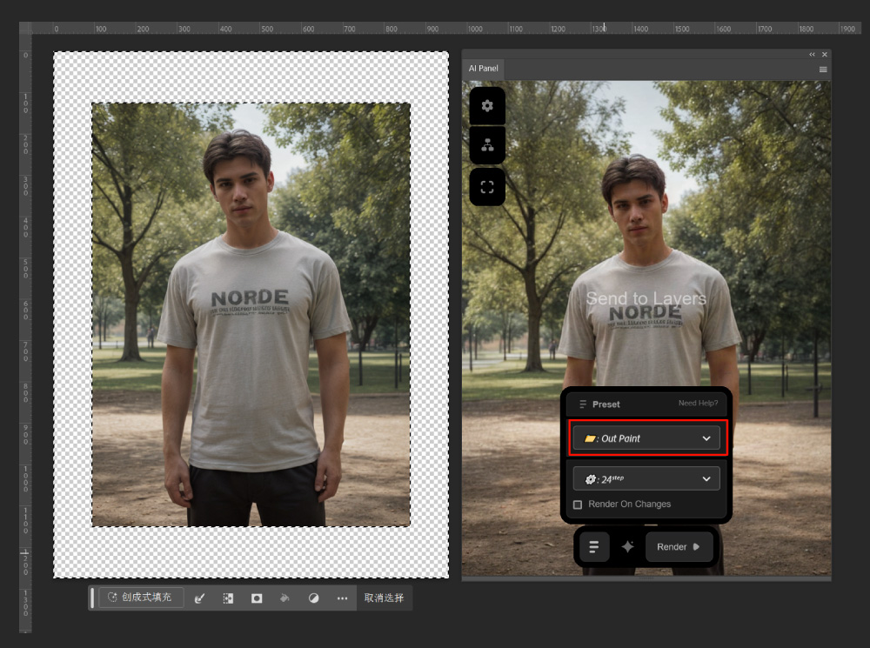
Task: Click the adjustment layer half-circle icon
Action: click(x=313, y=598)
